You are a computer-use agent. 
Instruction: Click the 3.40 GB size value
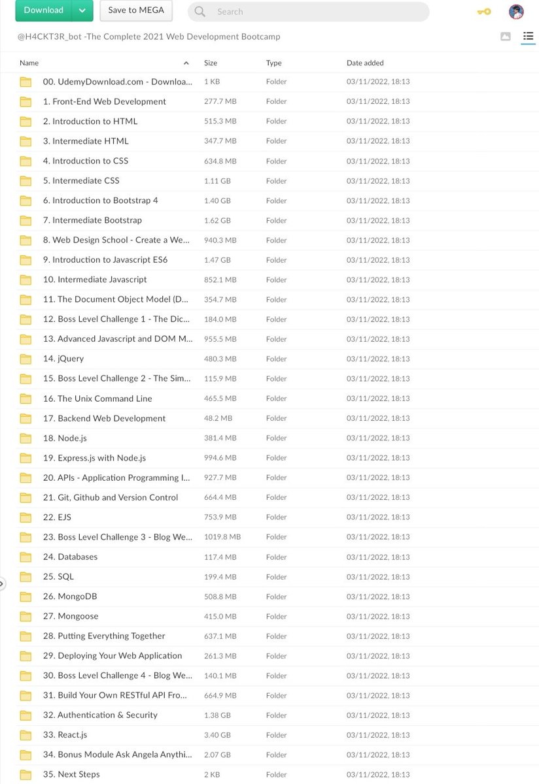tap(217, 735)
